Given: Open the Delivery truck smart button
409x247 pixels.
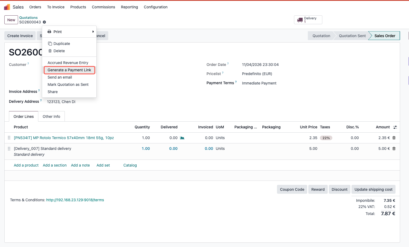Looking at the screenshot, I should [308, 20].
